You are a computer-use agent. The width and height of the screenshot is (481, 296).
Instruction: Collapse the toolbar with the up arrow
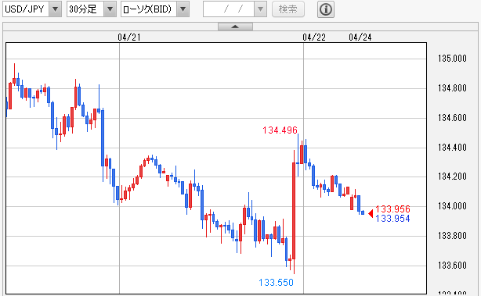tap(235, 27)
